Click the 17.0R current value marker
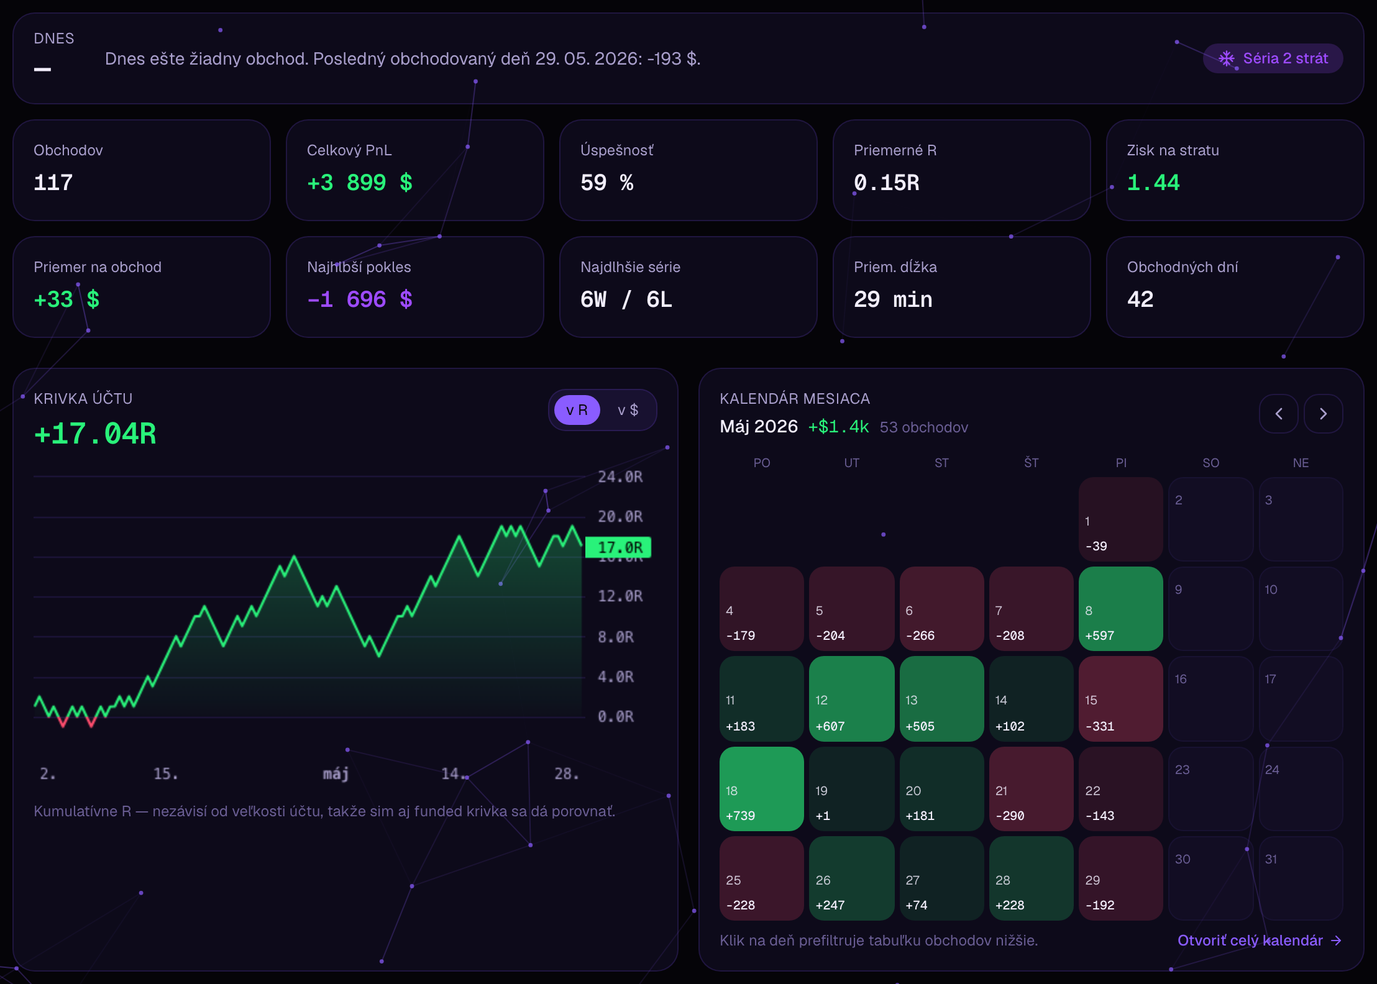The width and height of the screenshot is (1377, 984). coord(618,547)
